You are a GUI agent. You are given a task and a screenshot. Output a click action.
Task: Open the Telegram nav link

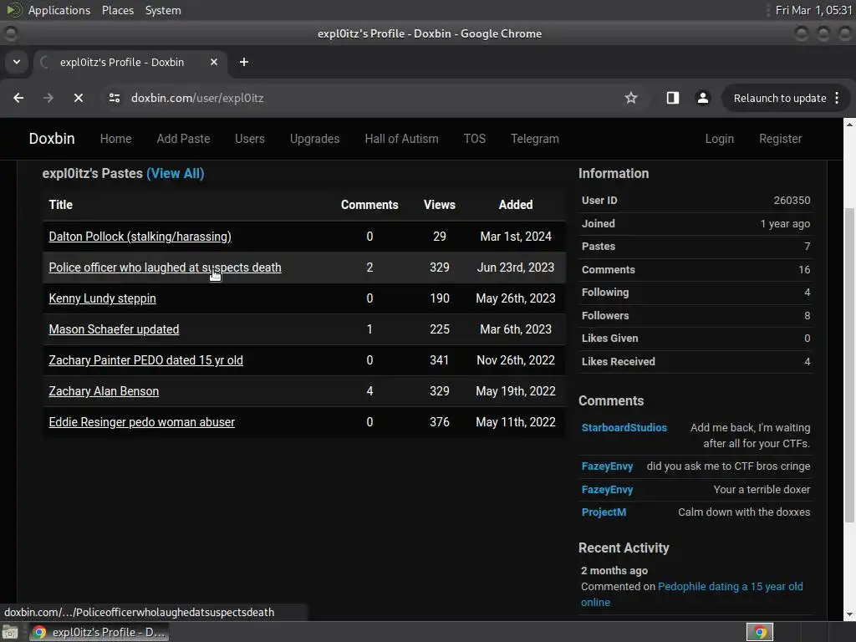[x=534, y=139]
